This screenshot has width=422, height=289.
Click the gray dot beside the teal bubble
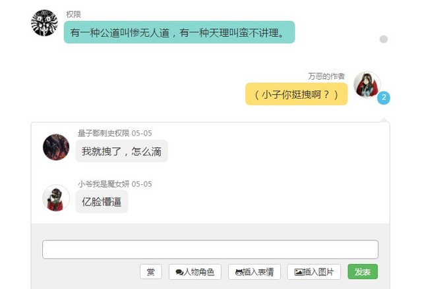(x=384, y=39)
